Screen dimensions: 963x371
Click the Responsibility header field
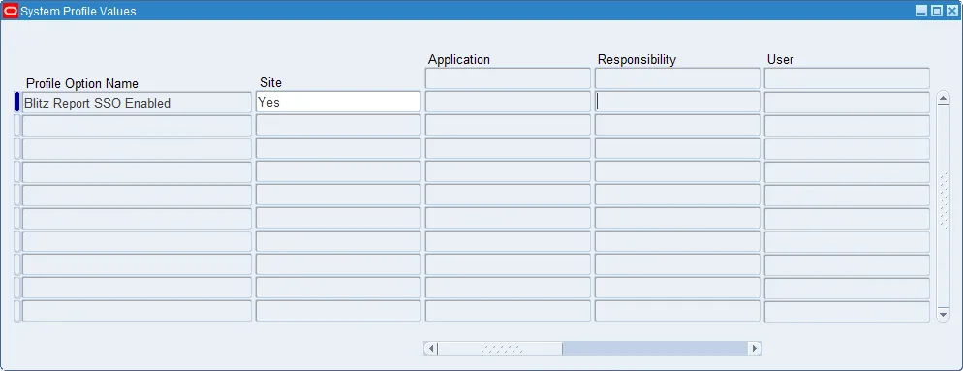point(677,78)
